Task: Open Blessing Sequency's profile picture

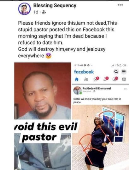Action: 25,9
